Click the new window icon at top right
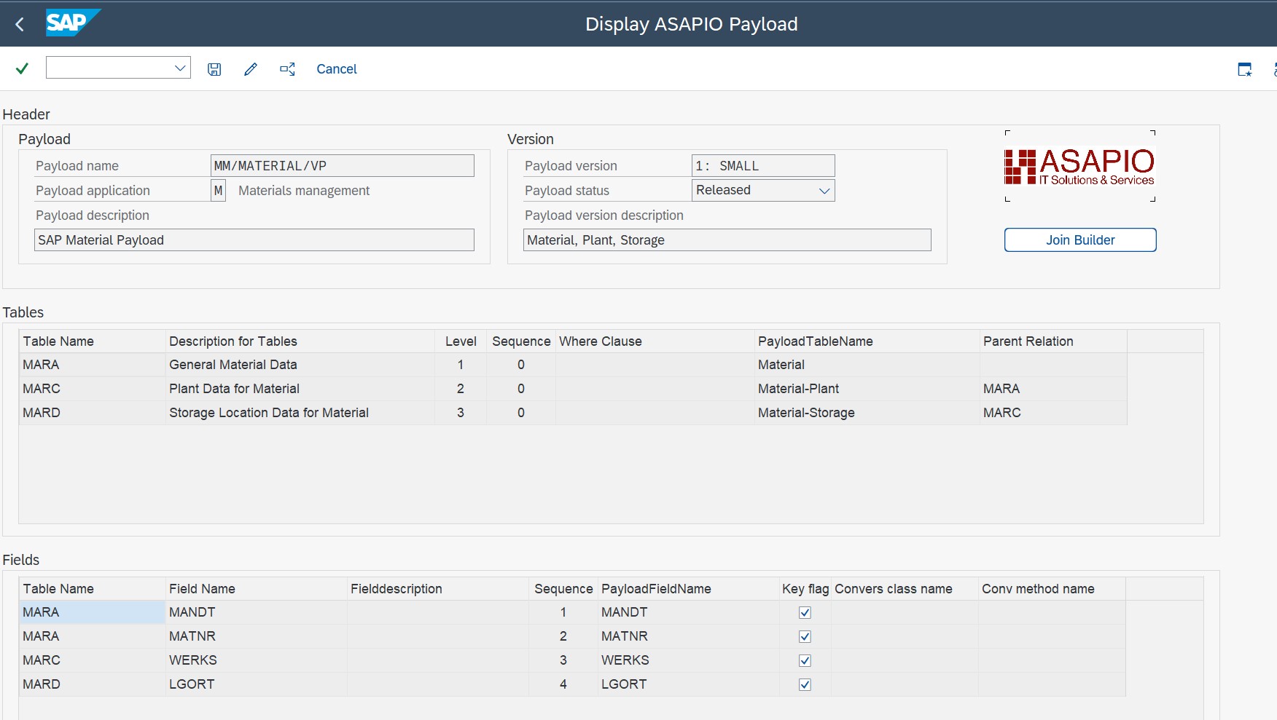The image size is (1277, 720). (x=1245, y=69)
